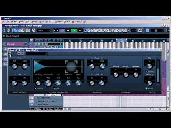Adjust the Pre-Delay knob

click(x=38, y=83)
